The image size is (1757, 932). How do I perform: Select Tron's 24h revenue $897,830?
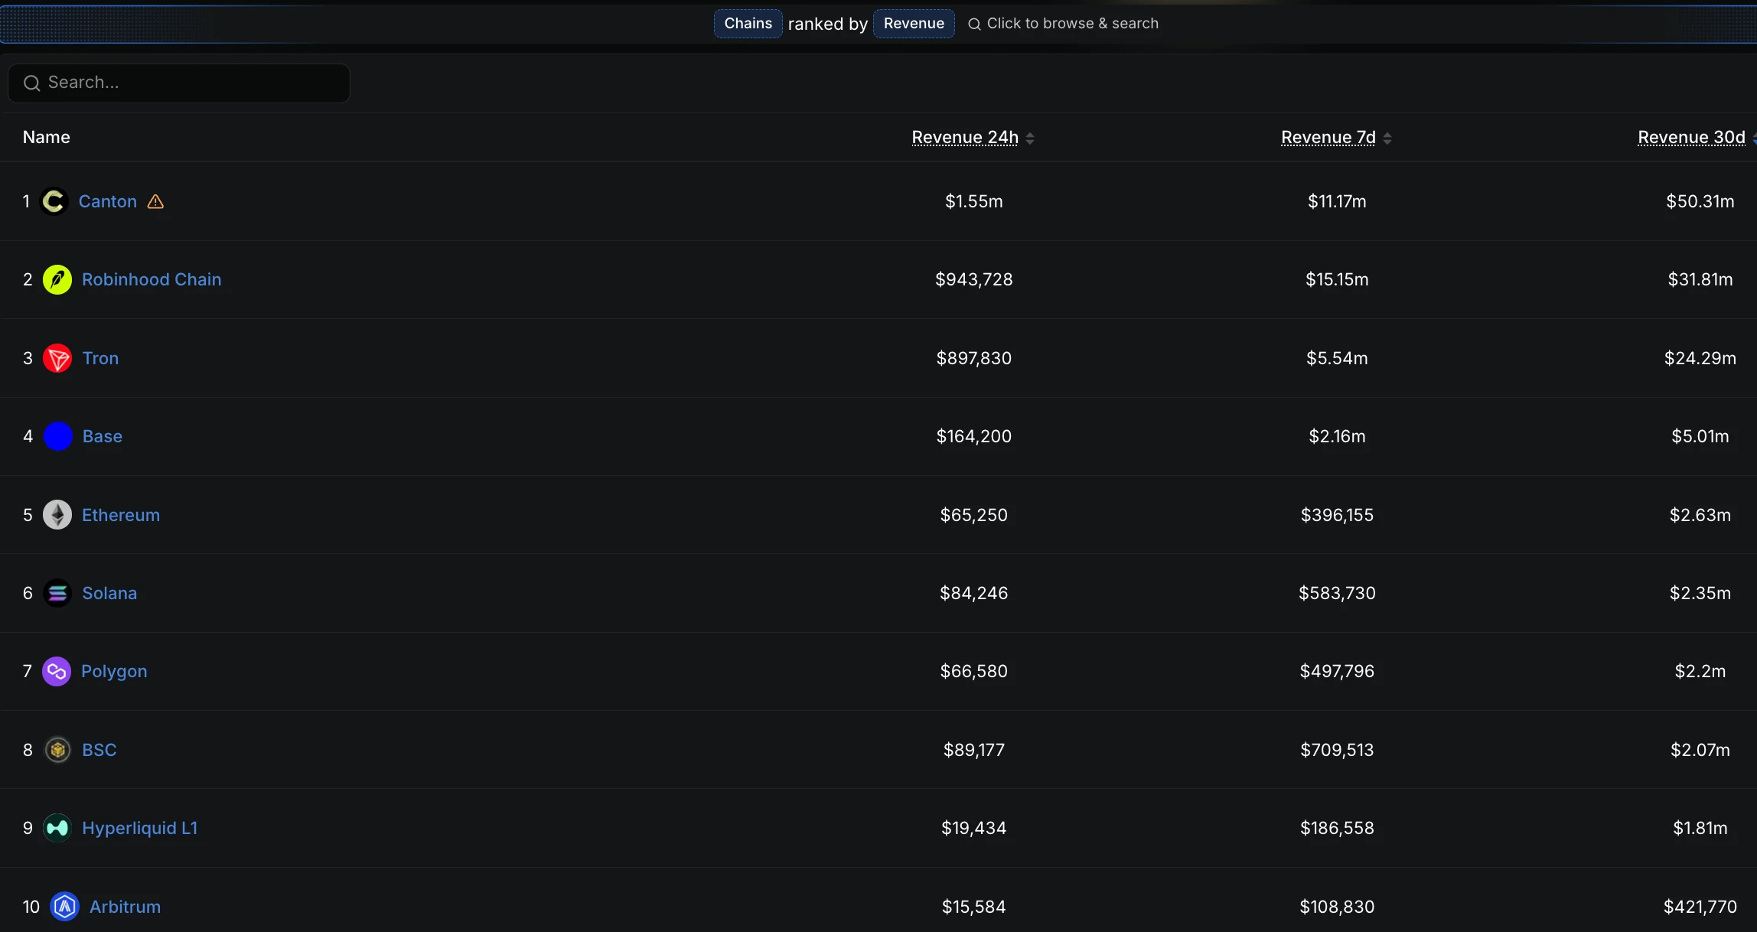coord(974,358)
